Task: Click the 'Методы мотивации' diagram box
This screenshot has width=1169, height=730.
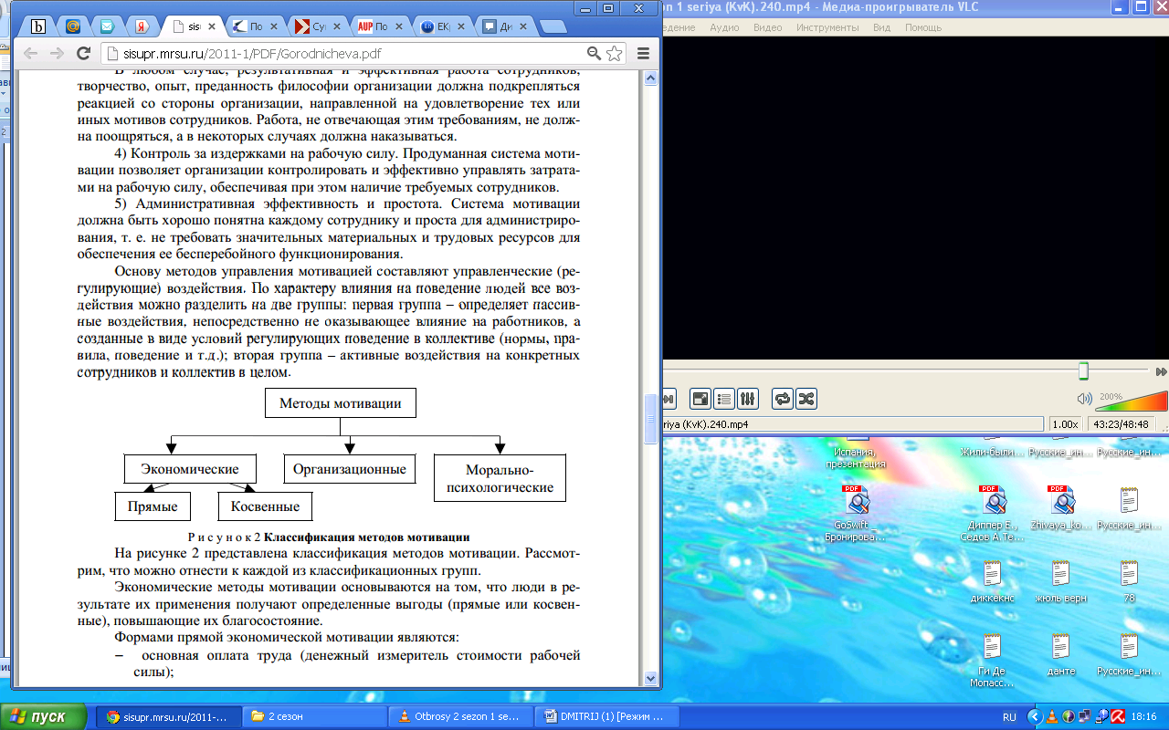Action: click(340, 402)
